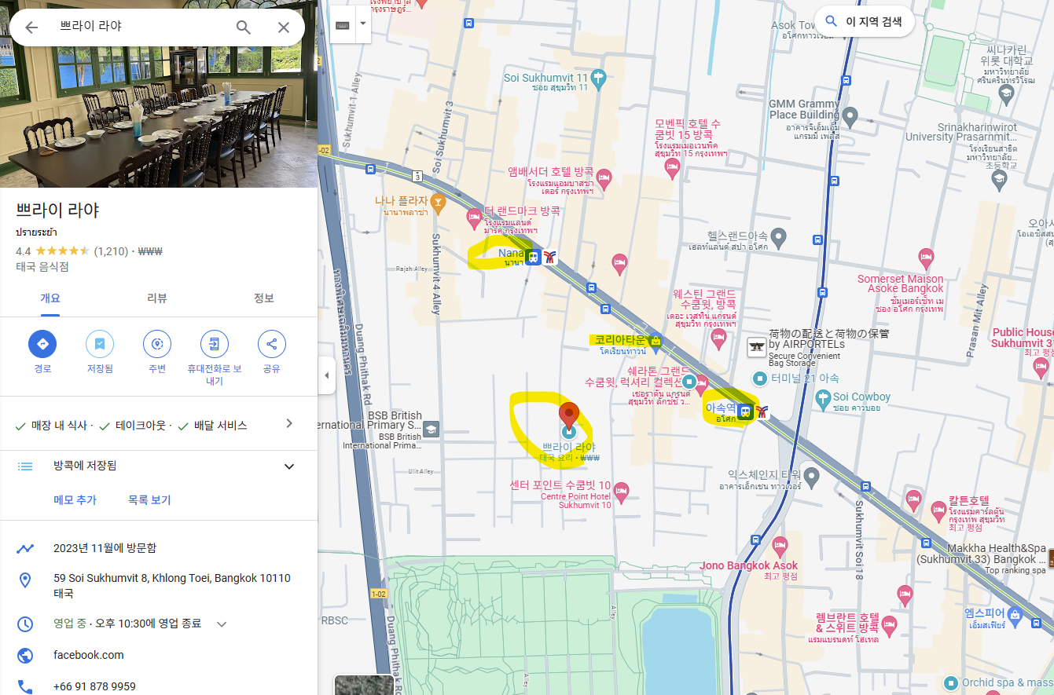Expand the opening hours dropdown arrow

pyautogui.click(x=222, y=624)
